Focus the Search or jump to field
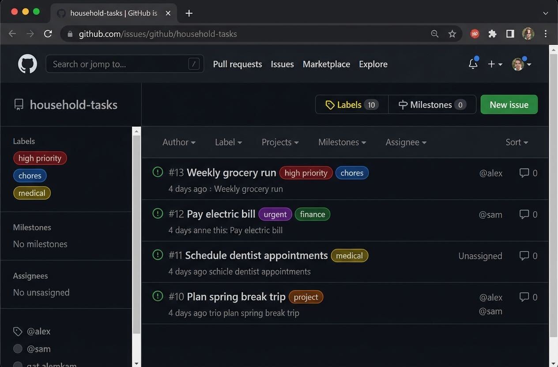 [x=124, y=64]
